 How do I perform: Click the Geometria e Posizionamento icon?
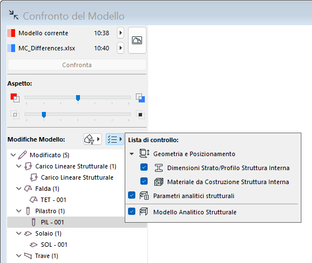(x=144, y=153)
